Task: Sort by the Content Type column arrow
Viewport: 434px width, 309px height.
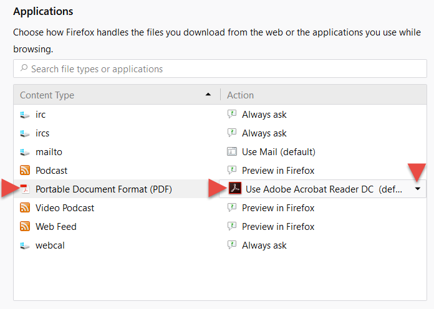Action: (x=208, y=95)
